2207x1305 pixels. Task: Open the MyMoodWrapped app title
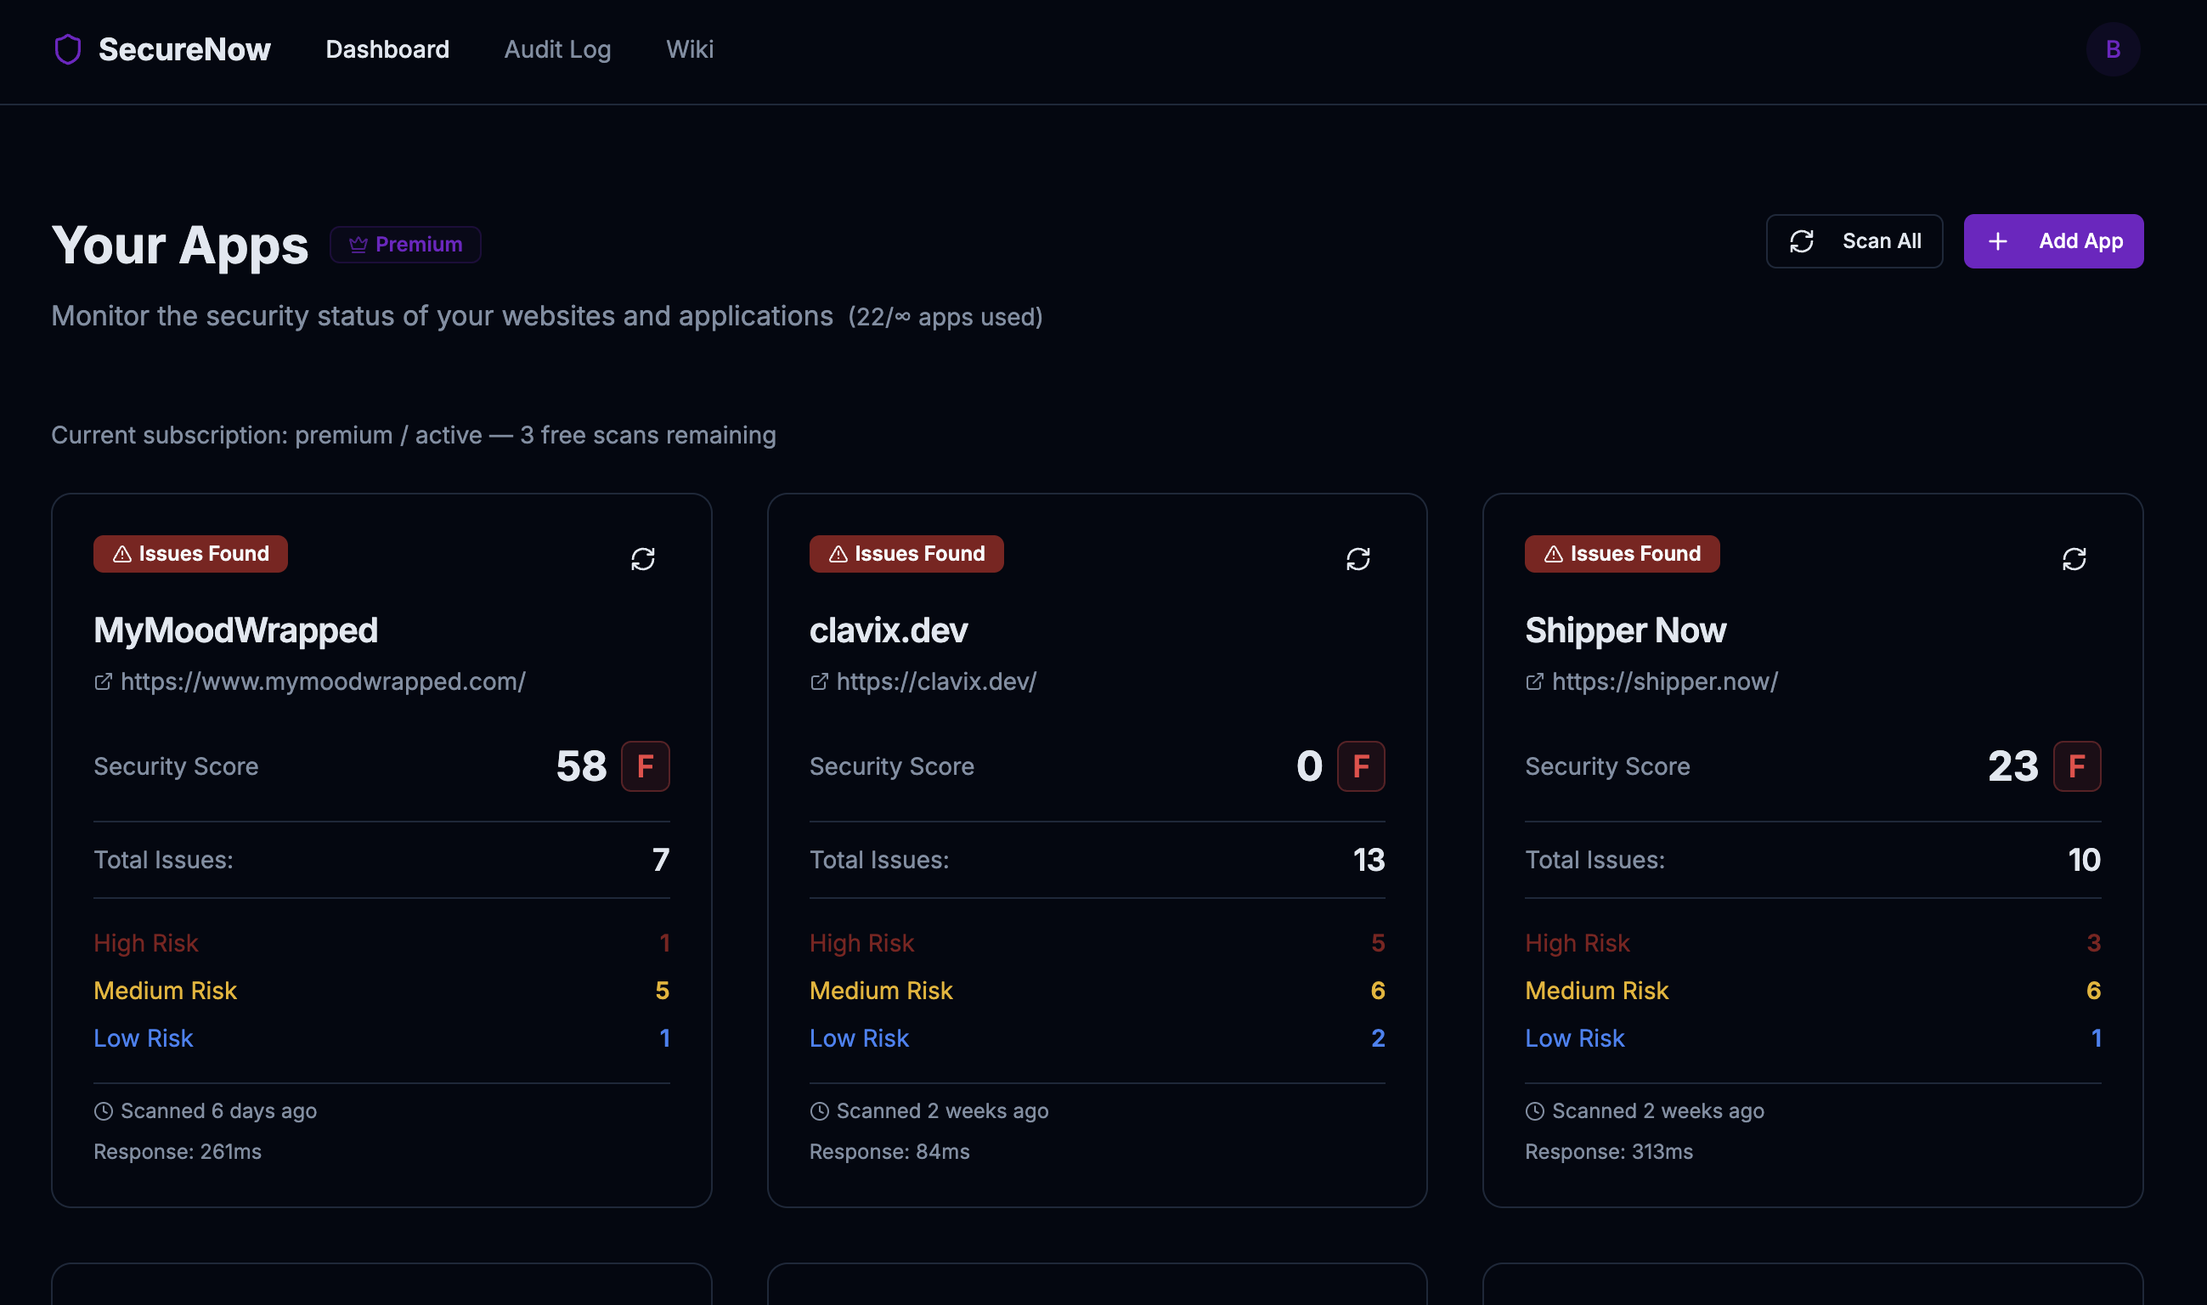click(x=235, y=630)
